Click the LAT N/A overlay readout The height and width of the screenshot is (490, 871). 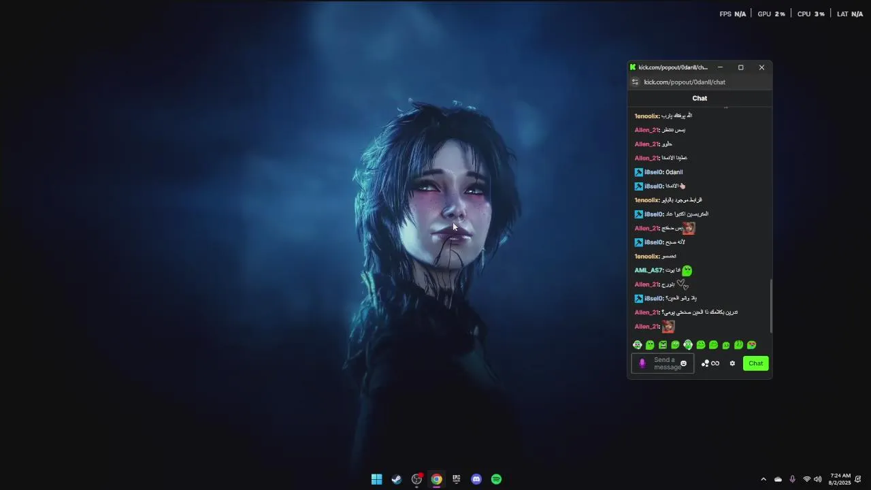coord(850,14)
